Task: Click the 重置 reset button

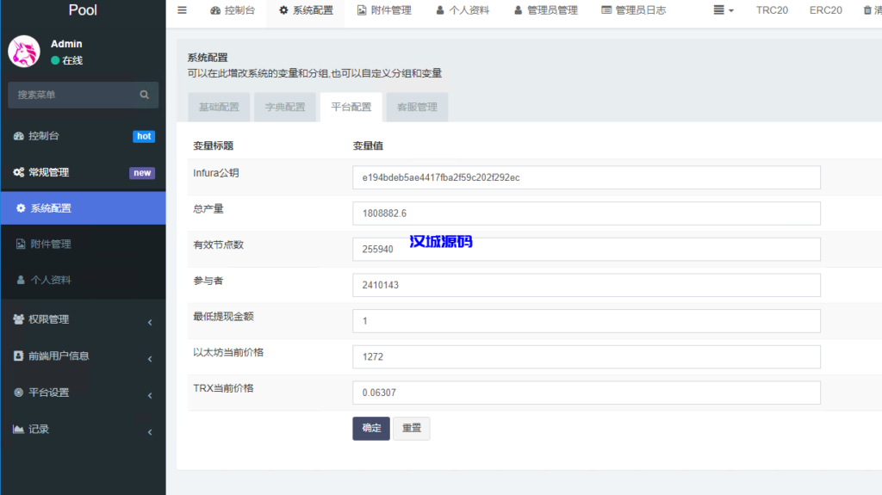Action: tap(411, 428)
